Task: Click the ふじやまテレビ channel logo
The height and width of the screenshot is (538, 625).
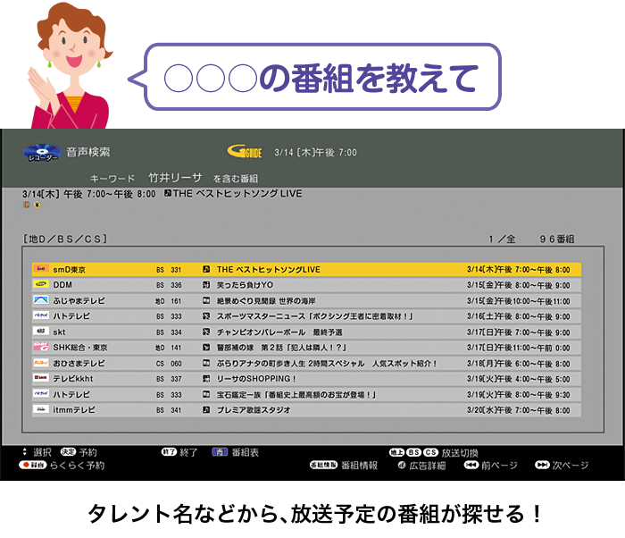Action: (x=41, y=300)
